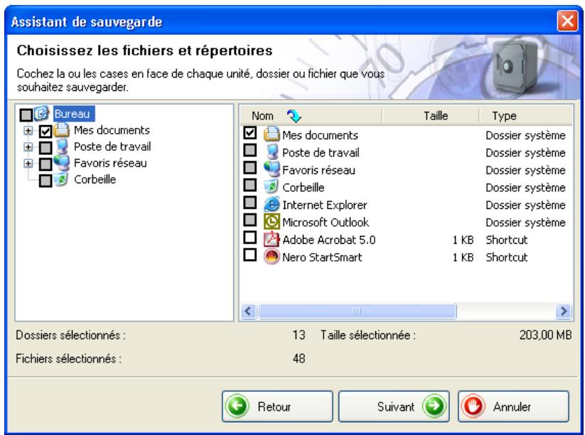Click Poste de travail computer icon in tree
The width and height of the screenshot is (585, 435).
[62, 146]
